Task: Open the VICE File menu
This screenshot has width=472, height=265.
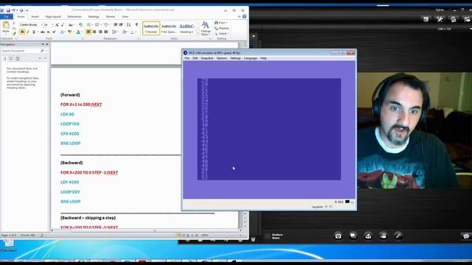Action: [x=187, y=58]
